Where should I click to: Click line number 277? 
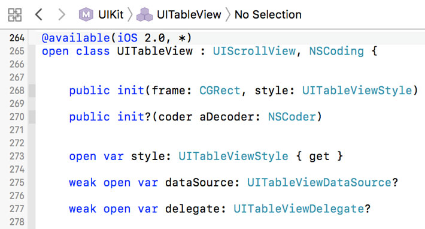(17, 209)
